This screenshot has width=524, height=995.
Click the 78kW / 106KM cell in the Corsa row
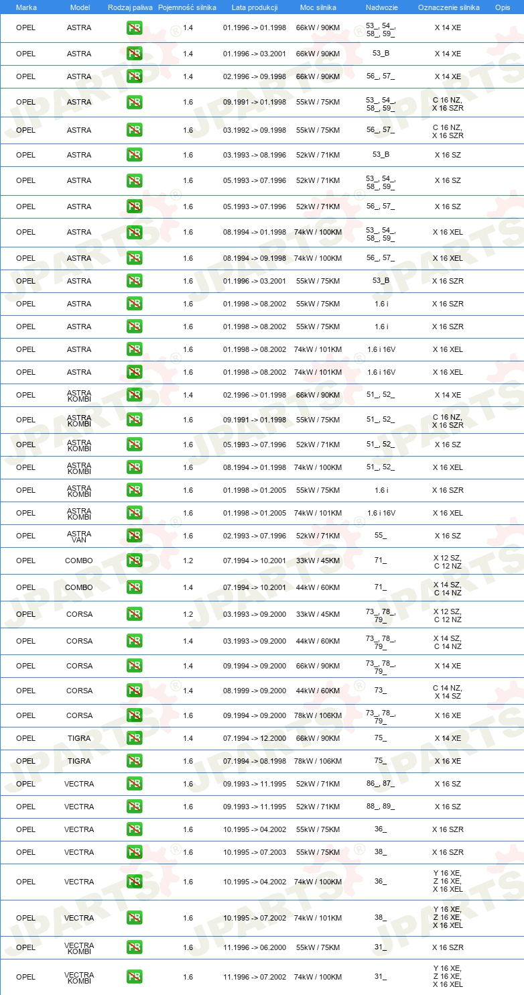click(318, 715)
